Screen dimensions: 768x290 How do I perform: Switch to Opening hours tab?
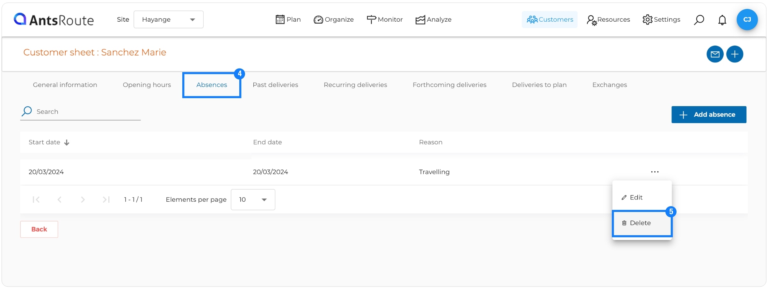(147, 85)
